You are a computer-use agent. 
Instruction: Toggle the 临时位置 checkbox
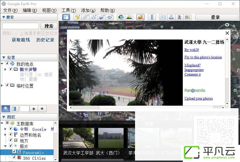pyautogui.click(x=7, y=85)
